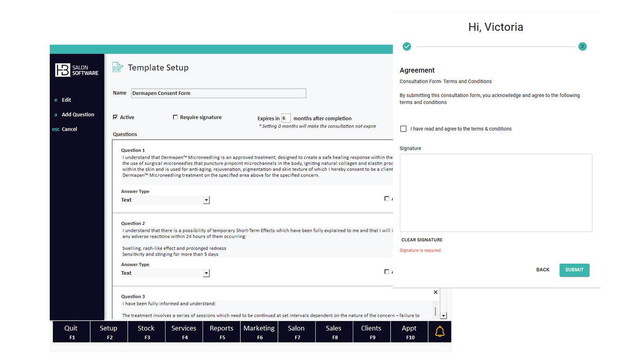The width and height of the screenshot is (635, 357).
Task: Click the completed step checkmark icon
Action: point(407,46)
